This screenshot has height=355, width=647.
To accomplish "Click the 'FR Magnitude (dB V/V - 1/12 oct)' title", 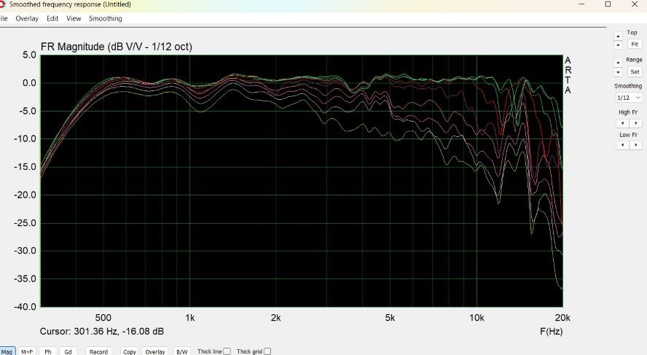I will tap(117, 47).
